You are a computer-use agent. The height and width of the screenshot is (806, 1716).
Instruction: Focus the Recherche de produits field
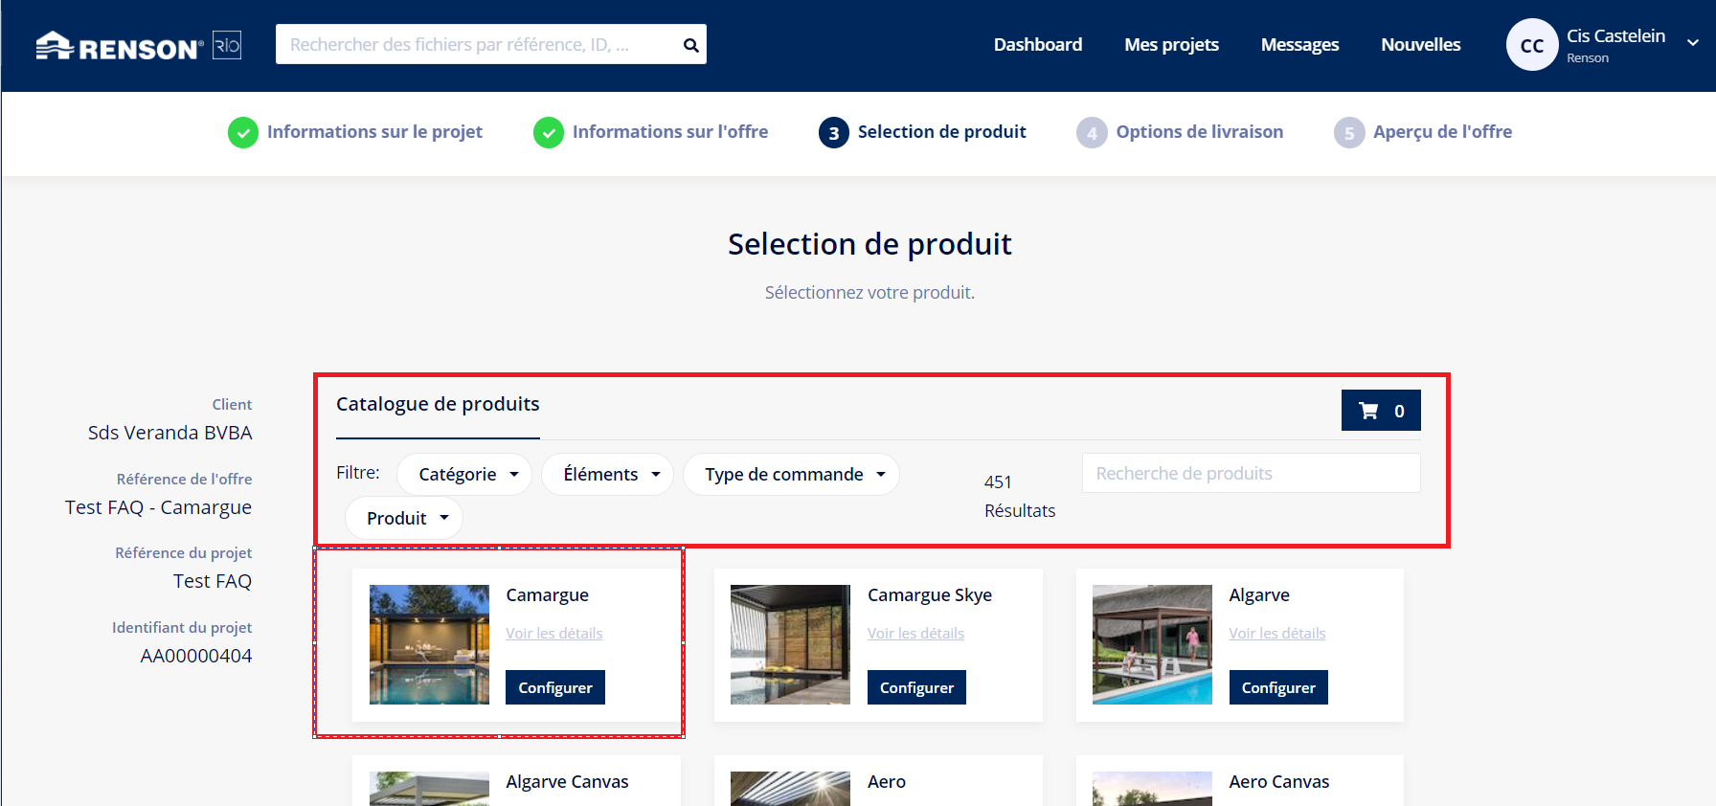[x=1251, y=474]
